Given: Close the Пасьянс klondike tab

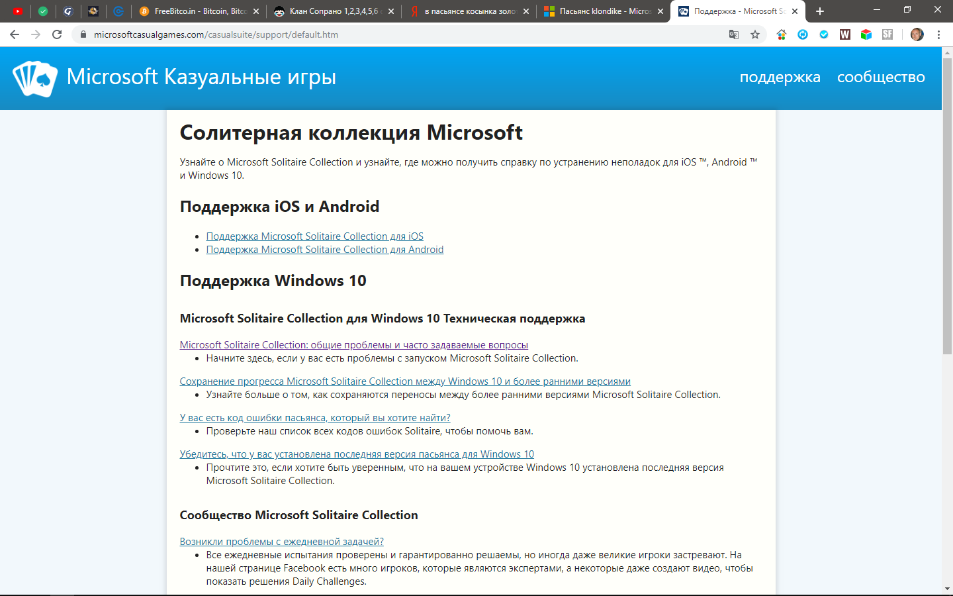Looking at the screenshot, I should coord(660,11).
